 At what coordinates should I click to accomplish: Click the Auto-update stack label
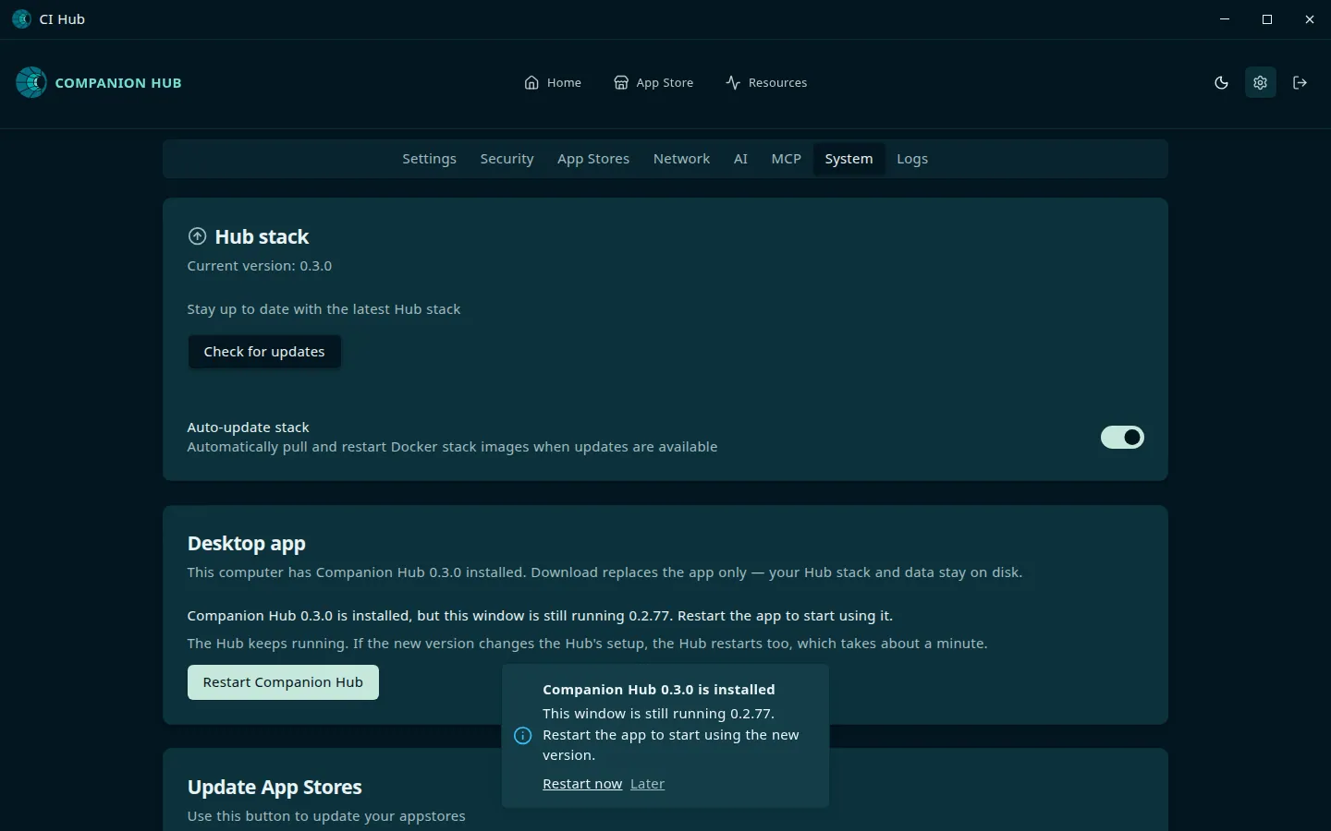249,428
